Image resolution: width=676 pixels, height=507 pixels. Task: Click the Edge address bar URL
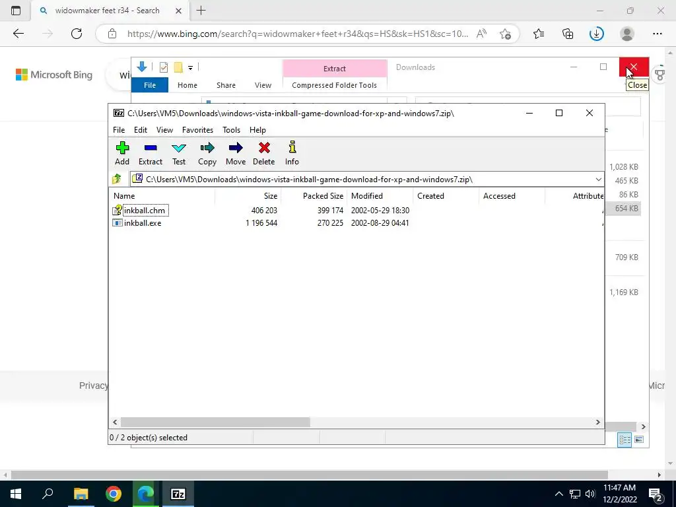[298, 34]
